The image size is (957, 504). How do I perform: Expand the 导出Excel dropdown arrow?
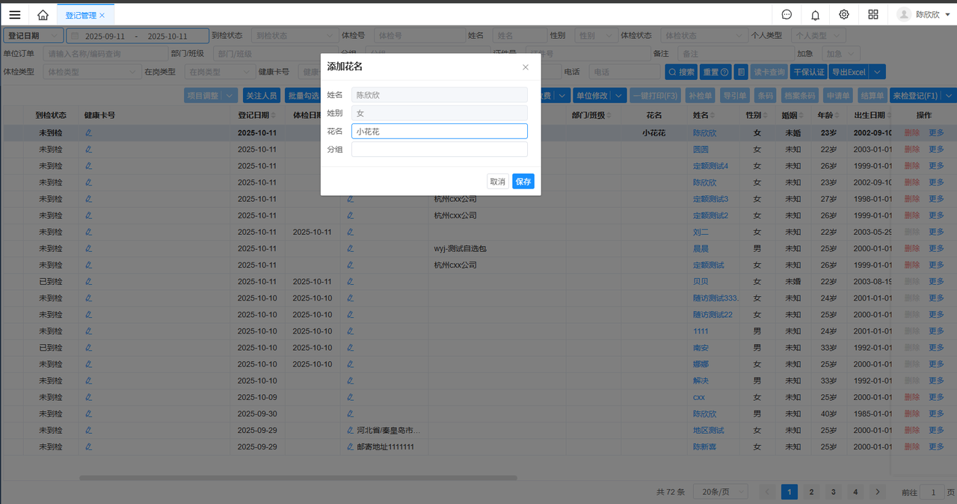pyautogui.click(x=878, y=72)
